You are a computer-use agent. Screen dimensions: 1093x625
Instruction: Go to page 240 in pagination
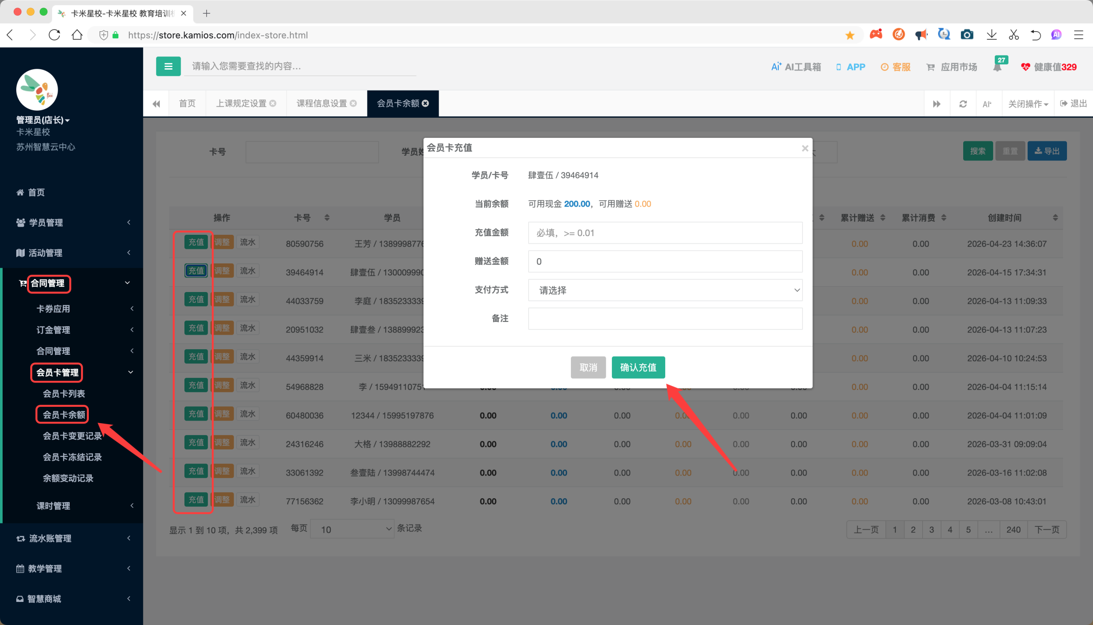[x=1013, y=530]
